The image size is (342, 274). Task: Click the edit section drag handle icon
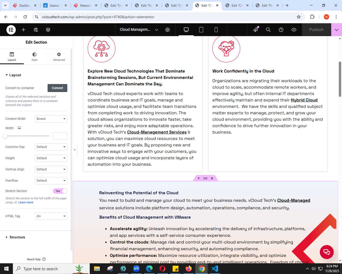coord(205,178)
